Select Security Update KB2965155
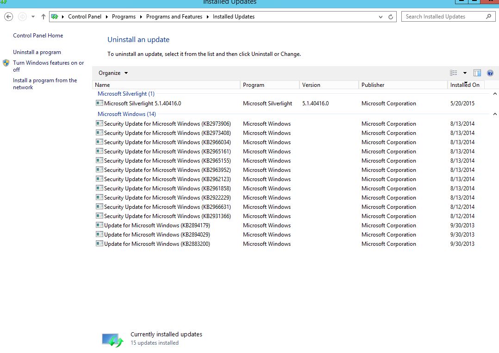Image resolution: width=499 pixels, height=353 pixels. [168, 160]
